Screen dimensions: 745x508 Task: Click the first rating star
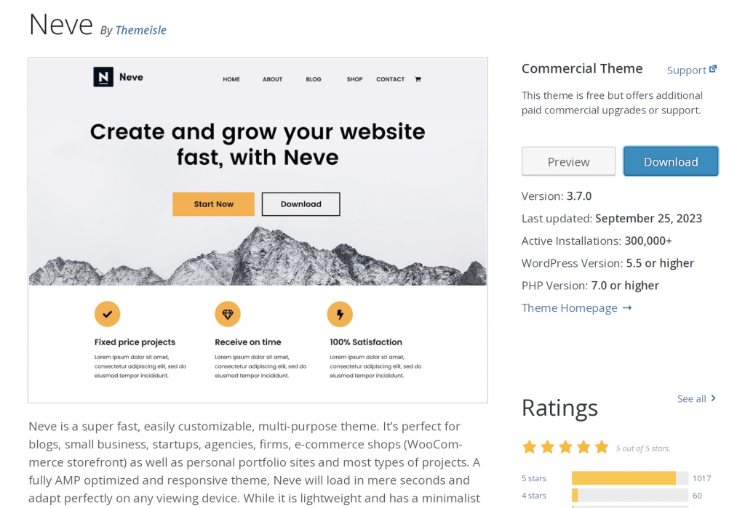click(530, 447)
